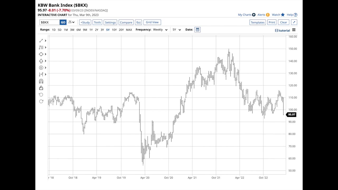The image size is (338, 190).
Task: Select the circled-zero annotation tool icon
Action: point(41,68)
